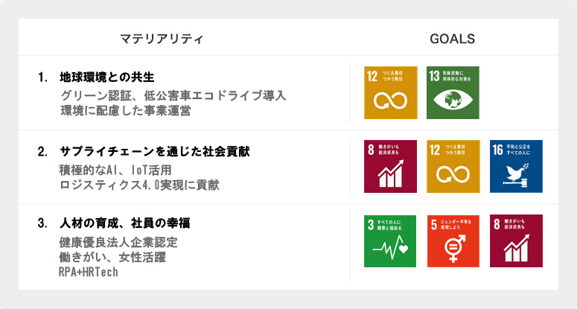Click the GOALS column header
The height and width of the screenshot is (309, 577).
452,39
